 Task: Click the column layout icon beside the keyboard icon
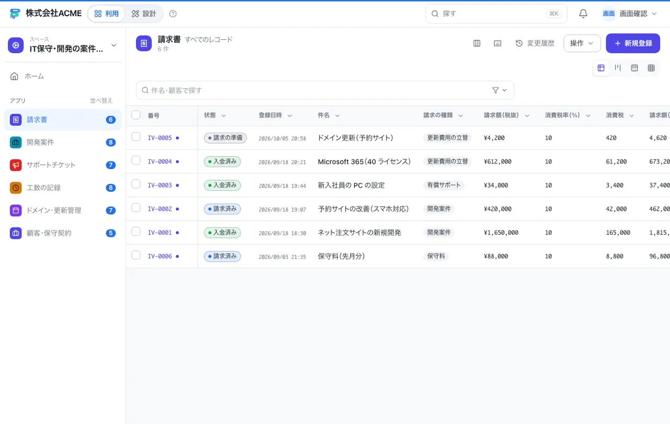(477, 44)
